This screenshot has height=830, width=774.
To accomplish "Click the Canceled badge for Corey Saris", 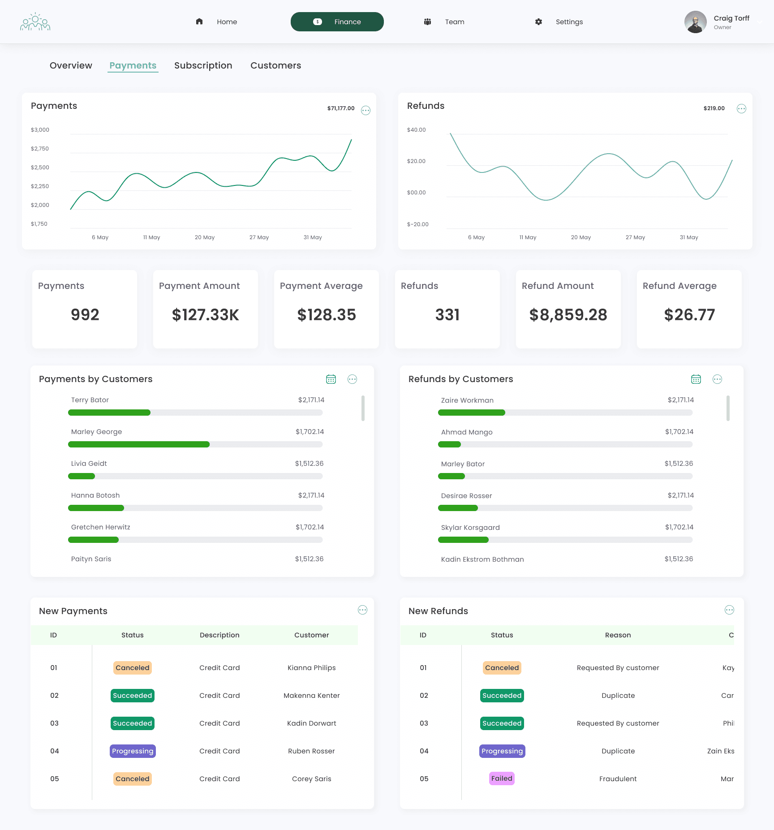I will point(133,779).
